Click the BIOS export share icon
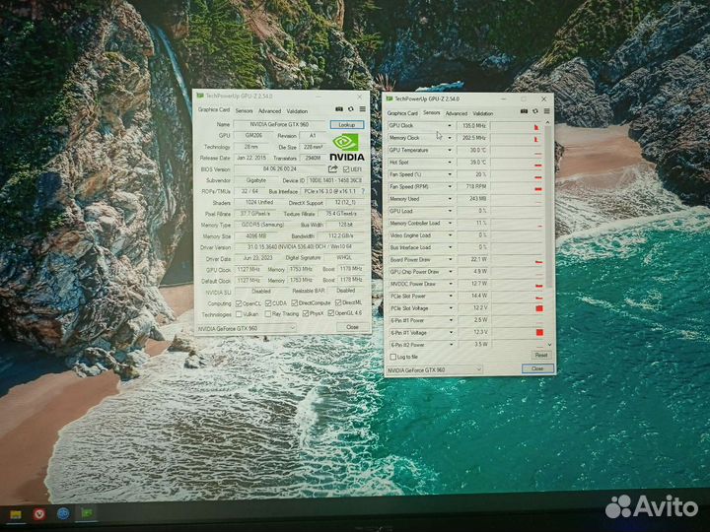 coord(332,168)
